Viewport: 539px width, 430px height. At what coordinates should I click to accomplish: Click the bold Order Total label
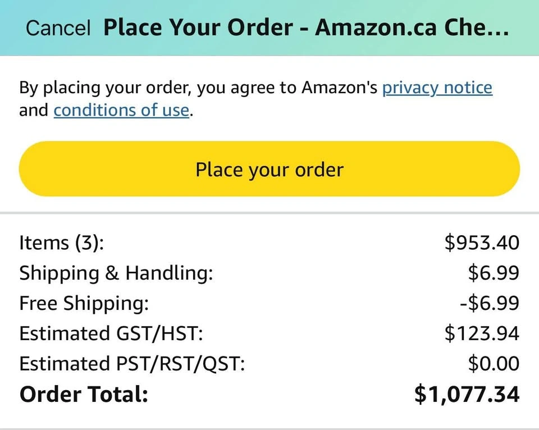click(84, 394)
